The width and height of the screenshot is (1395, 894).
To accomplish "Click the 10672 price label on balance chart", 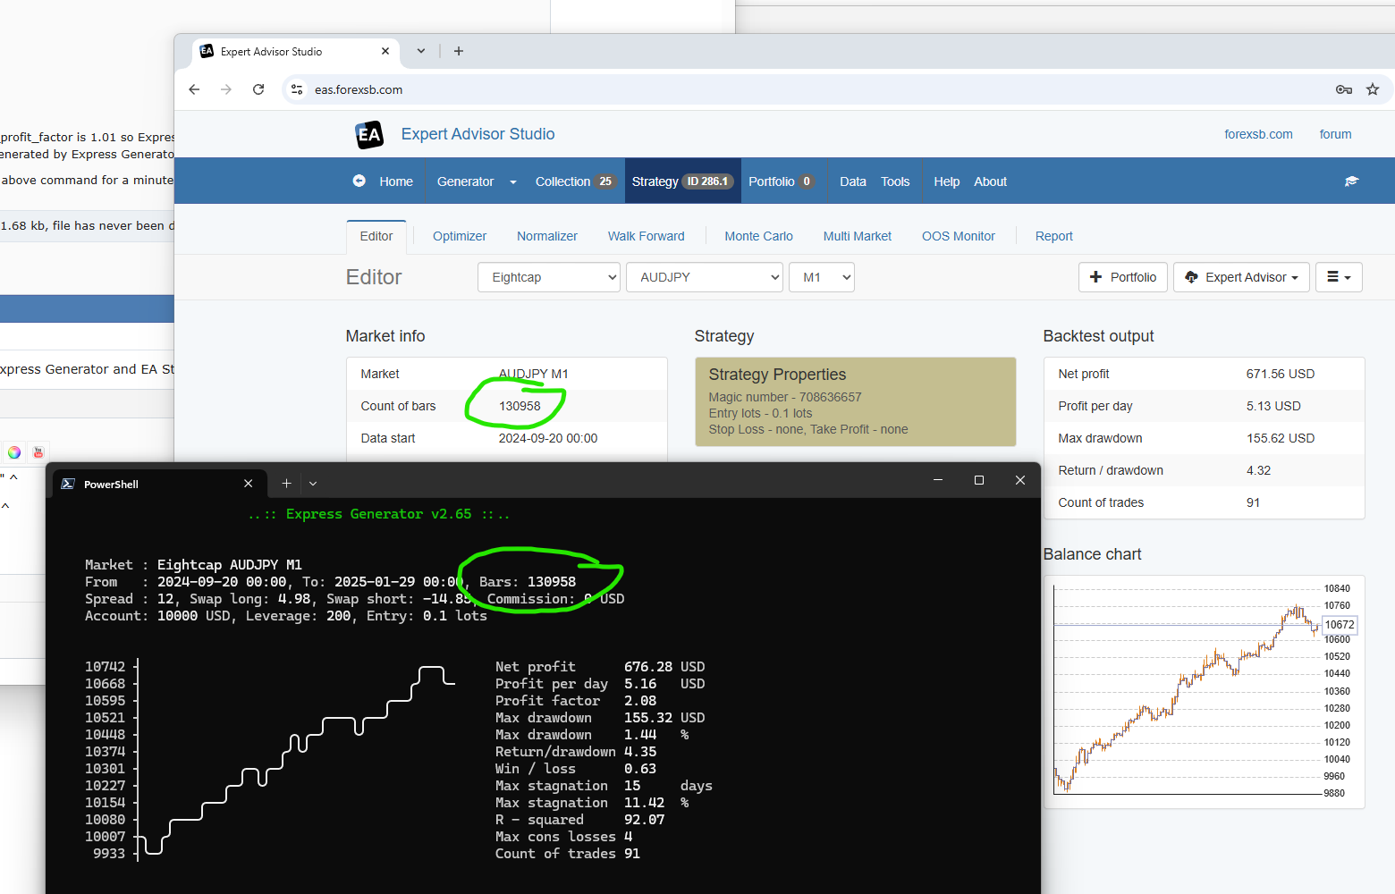I will tap(1339, 625).
